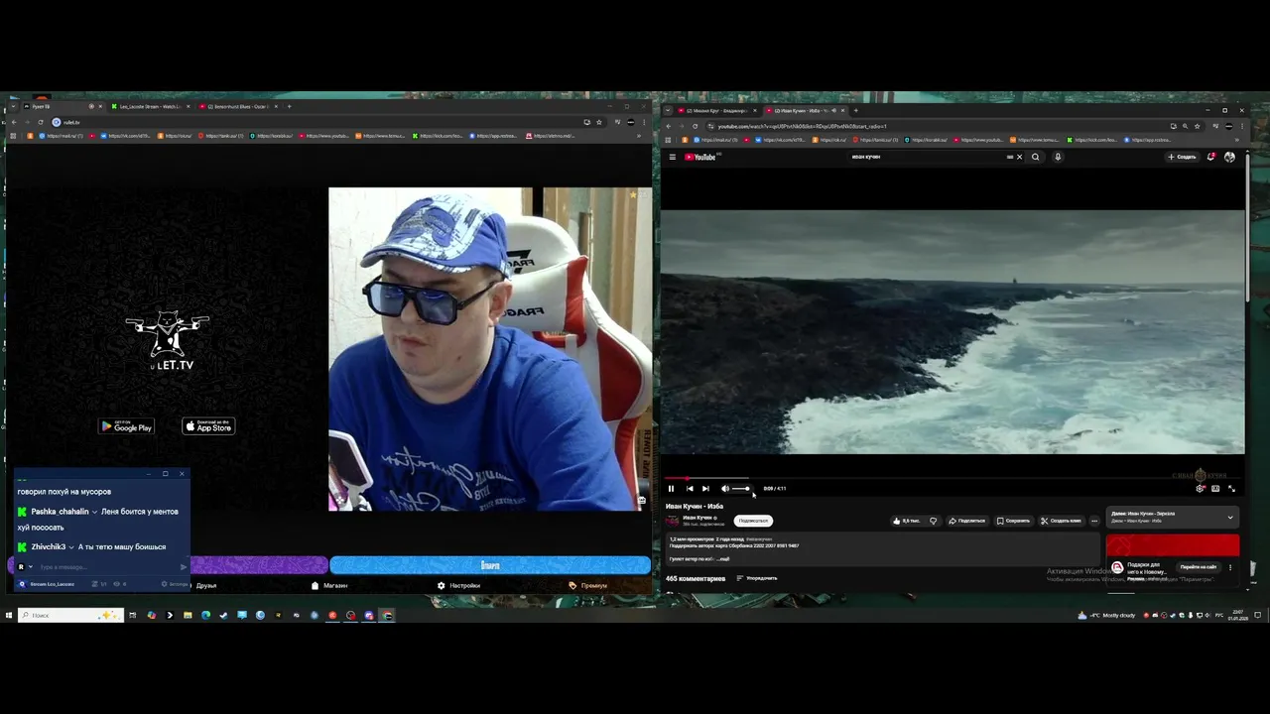Create a clip with Создать клип
Screen dimensions: 1270x714
[x=1061, y=521]
